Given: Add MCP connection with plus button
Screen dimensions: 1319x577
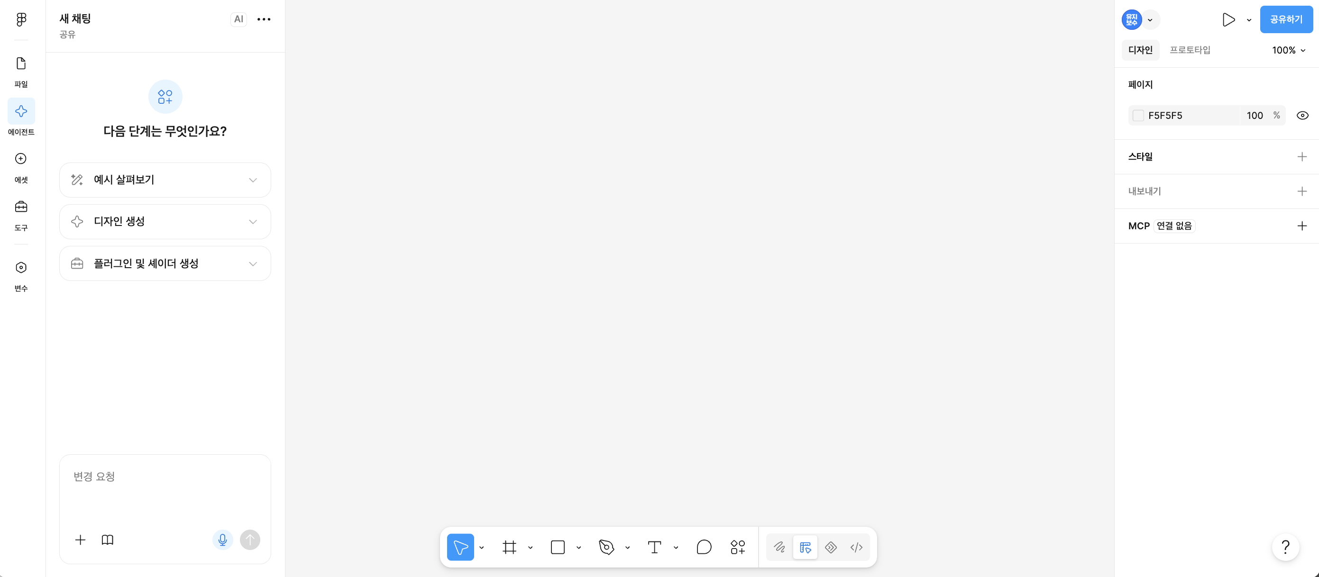Looking at the screenshot, I should click(1301, 225).
